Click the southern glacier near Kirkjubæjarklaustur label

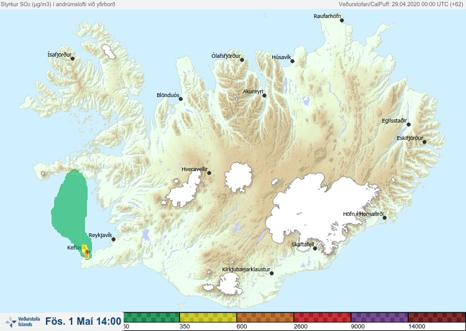tap(229, 284)
